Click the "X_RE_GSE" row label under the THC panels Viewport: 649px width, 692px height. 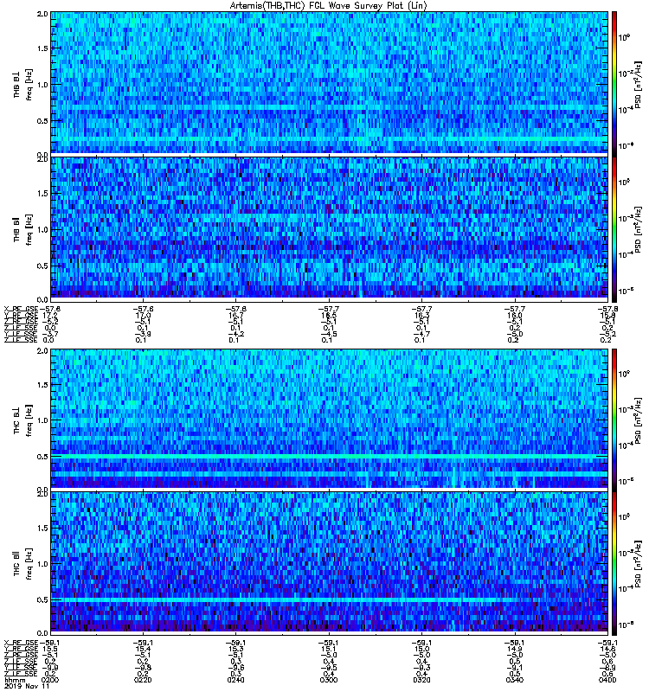click(21, 643)
